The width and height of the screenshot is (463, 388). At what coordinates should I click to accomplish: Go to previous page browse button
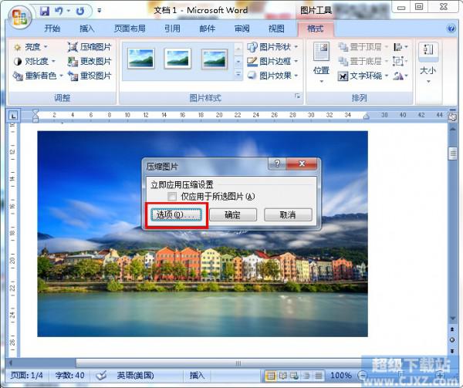(x=452, y=329)
